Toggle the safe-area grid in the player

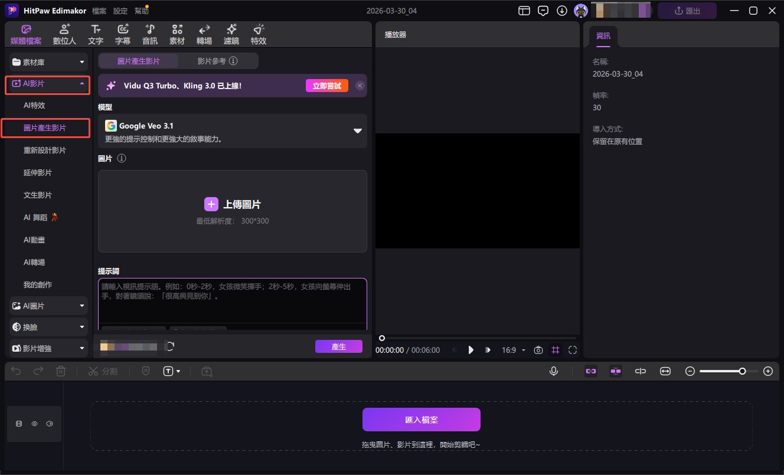(555, 350)
